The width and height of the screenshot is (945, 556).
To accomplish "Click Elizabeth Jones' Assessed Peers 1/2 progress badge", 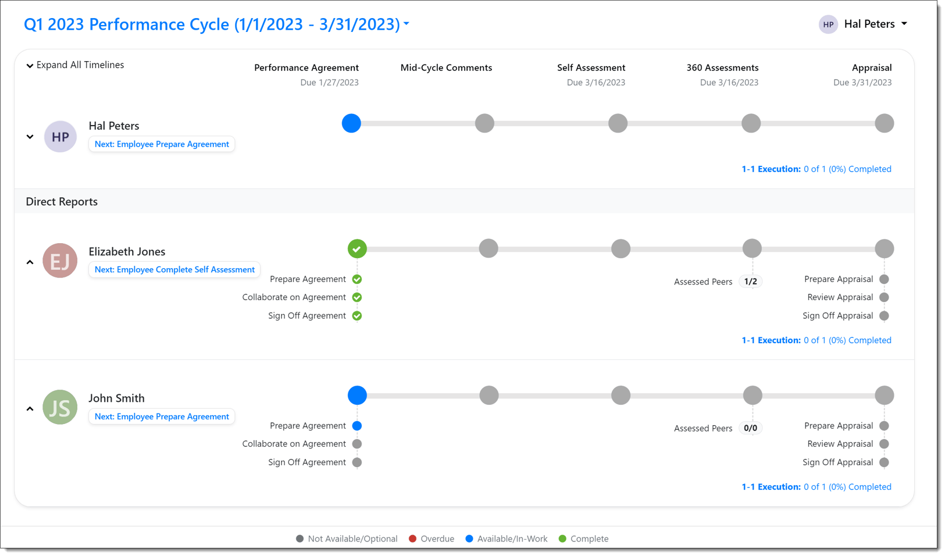I will 750,281.
